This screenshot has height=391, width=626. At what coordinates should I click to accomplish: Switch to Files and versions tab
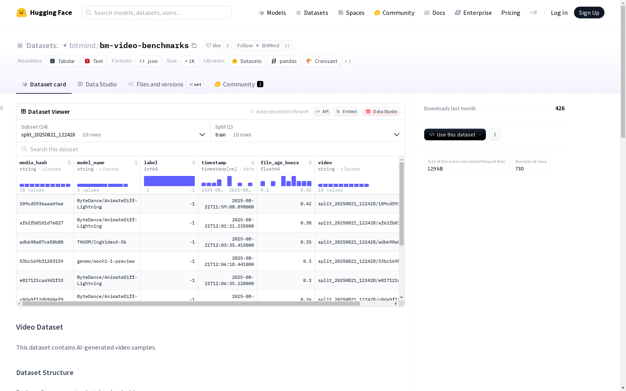(x=165, y=84)
